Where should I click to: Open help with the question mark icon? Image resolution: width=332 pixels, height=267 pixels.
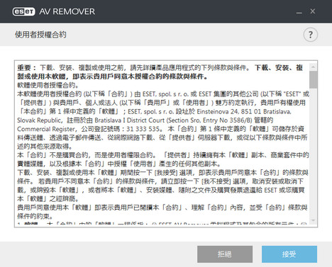(x=310, y=35)
